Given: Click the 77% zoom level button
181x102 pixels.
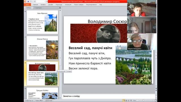Looking at the screenshot, I should tap(134, 101).
